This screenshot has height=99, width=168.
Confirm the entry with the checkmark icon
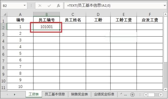49,6
